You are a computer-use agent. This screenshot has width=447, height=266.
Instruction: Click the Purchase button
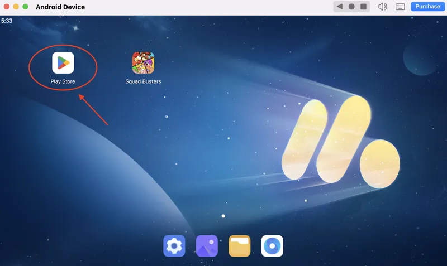point(427,7)
